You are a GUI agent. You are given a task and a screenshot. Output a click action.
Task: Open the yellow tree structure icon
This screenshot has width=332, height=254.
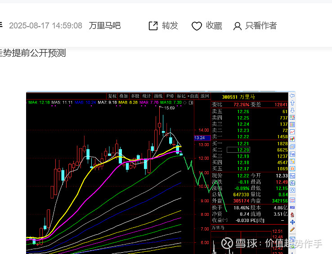click(292, 161)
